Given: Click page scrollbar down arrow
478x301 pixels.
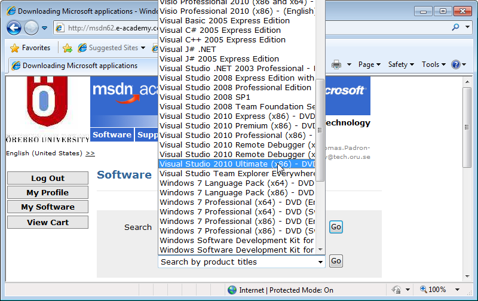Looking at the screenshot, I should [467, 277].
